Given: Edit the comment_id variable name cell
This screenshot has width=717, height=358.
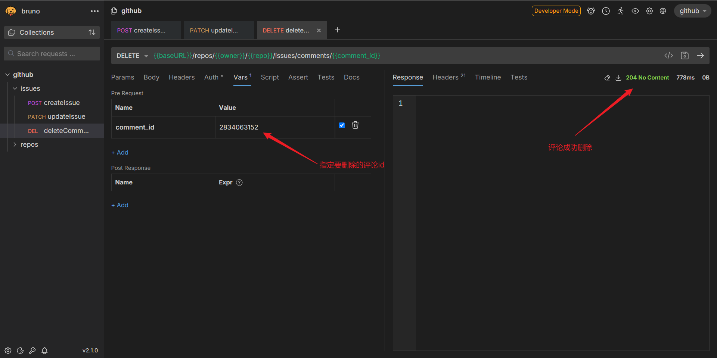Looking at the screenshot, I should click(x=163, y=127).
